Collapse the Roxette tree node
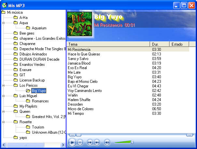This screenshot has height=149, width=197. click(3, 122)
